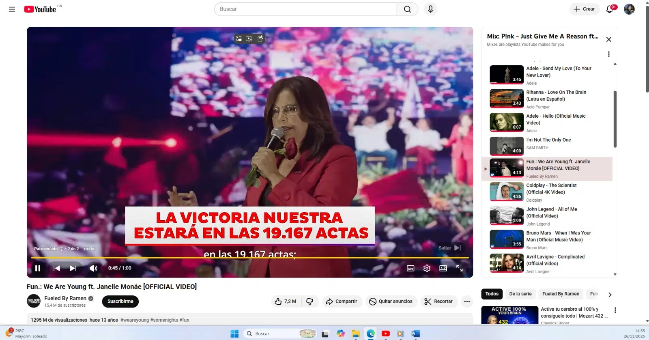Dislike the video with thumbs down
Viewport: 649px width, 340px height.
coord(309,301)
